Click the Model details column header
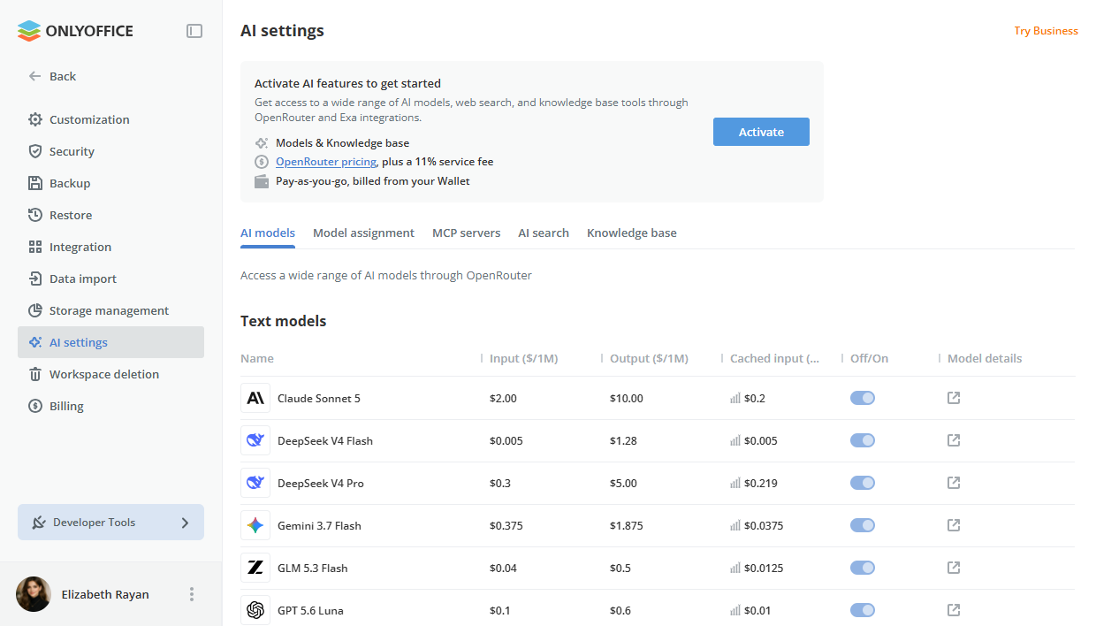Viewport: 1096px width, 626px height. coord(985,359)
